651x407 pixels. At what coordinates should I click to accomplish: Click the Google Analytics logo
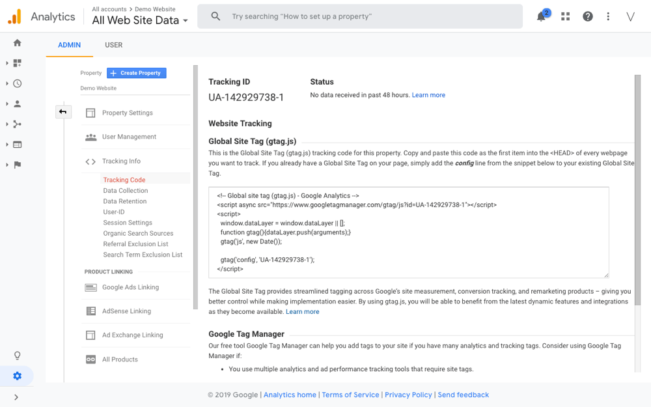[14, 17]
